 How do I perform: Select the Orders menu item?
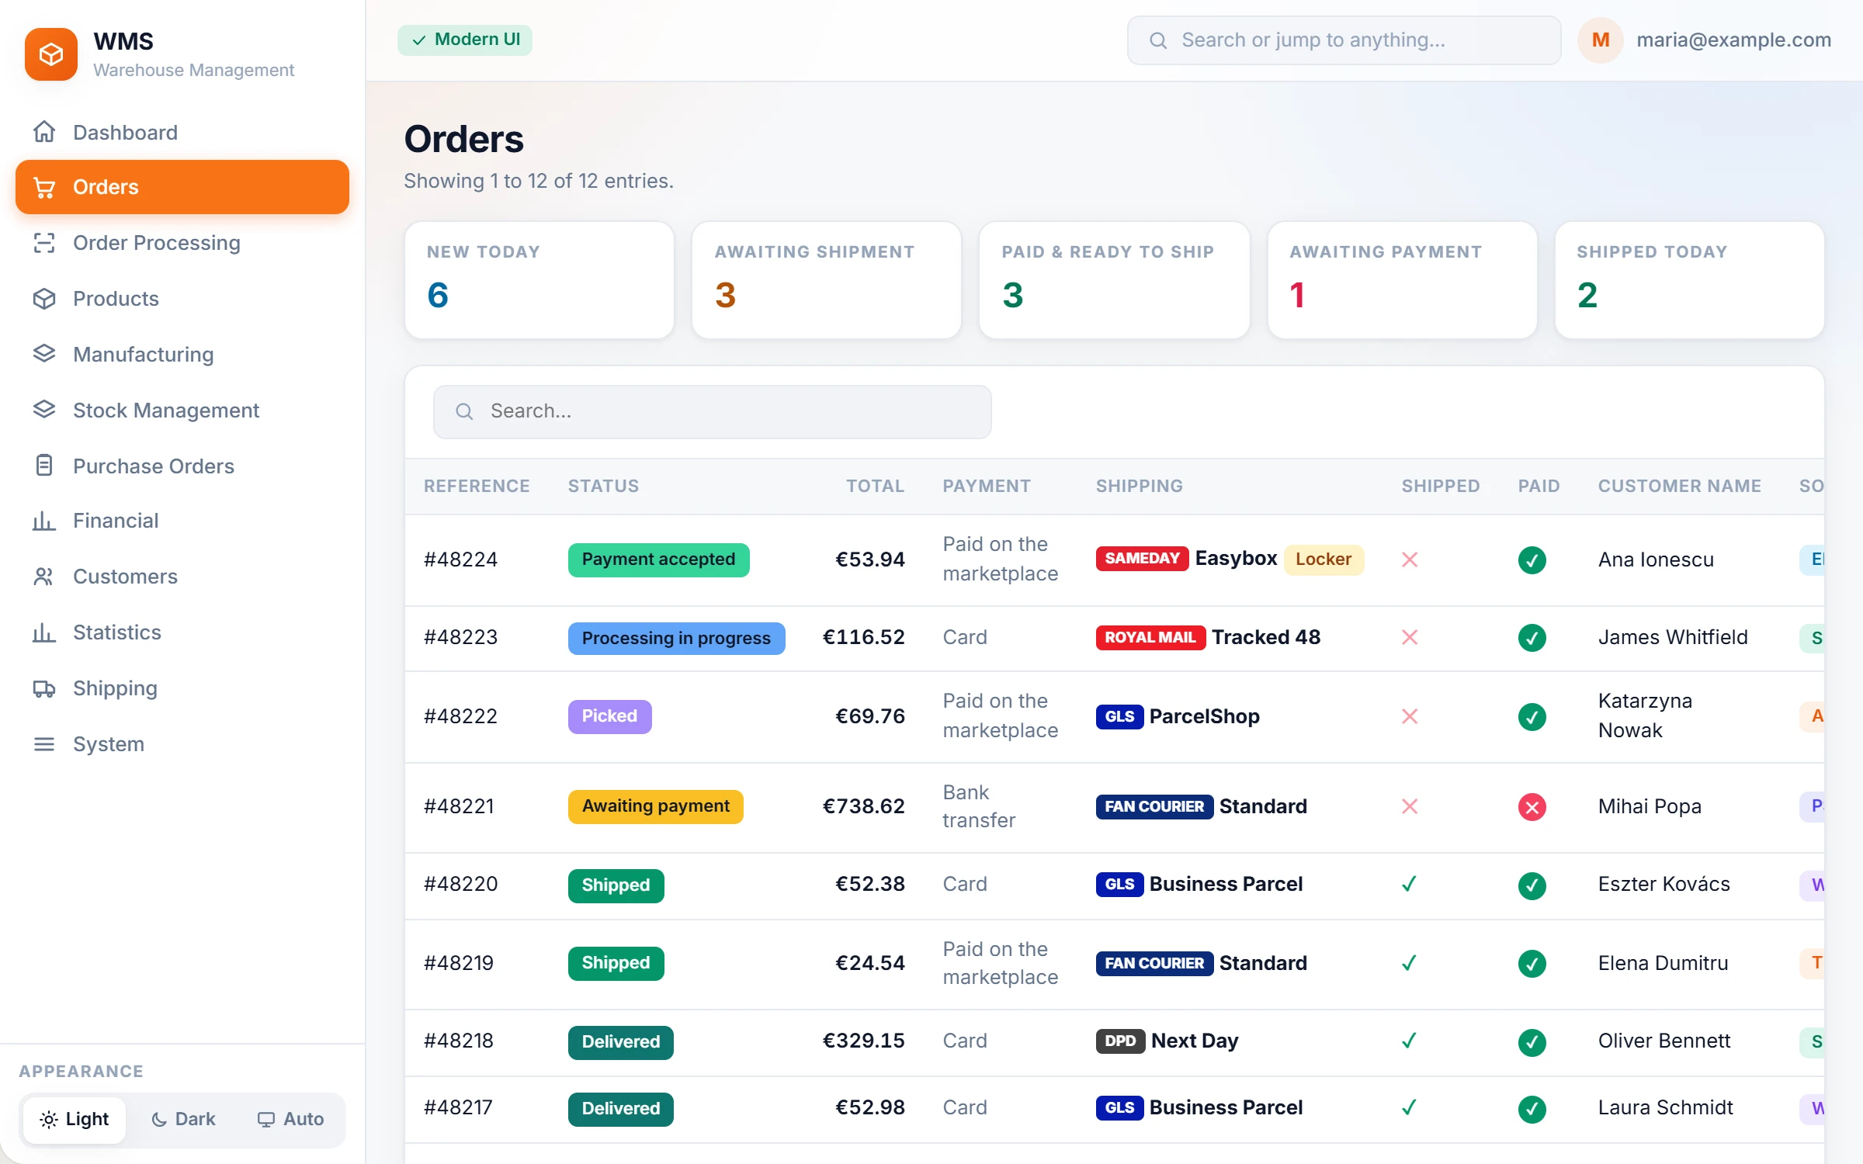tap(182, 187)
